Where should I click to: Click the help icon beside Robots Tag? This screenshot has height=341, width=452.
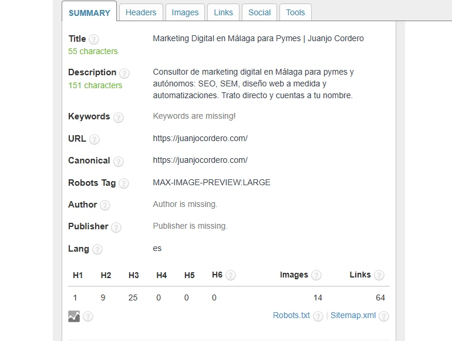click(x=124, y=183)
